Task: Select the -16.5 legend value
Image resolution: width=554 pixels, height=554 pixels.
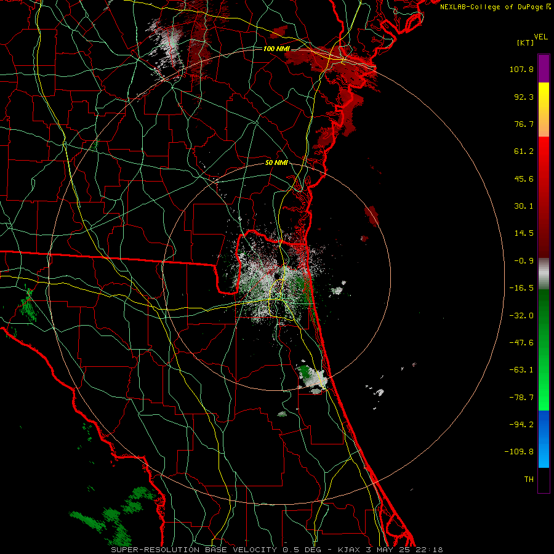Action: click(x=521, y=288)
